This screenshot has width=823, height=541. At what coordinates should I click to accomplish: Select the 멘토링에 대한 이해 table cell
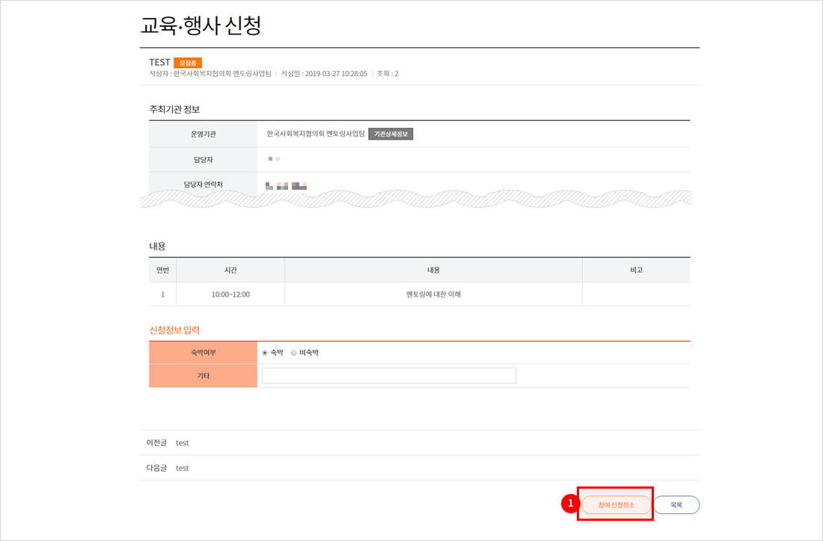point(433,294)
